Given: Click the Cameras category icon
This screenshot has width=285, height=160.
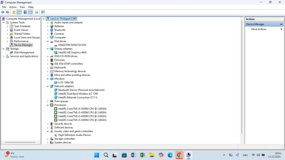Looking at the screenshot, I should click(52, 34).
